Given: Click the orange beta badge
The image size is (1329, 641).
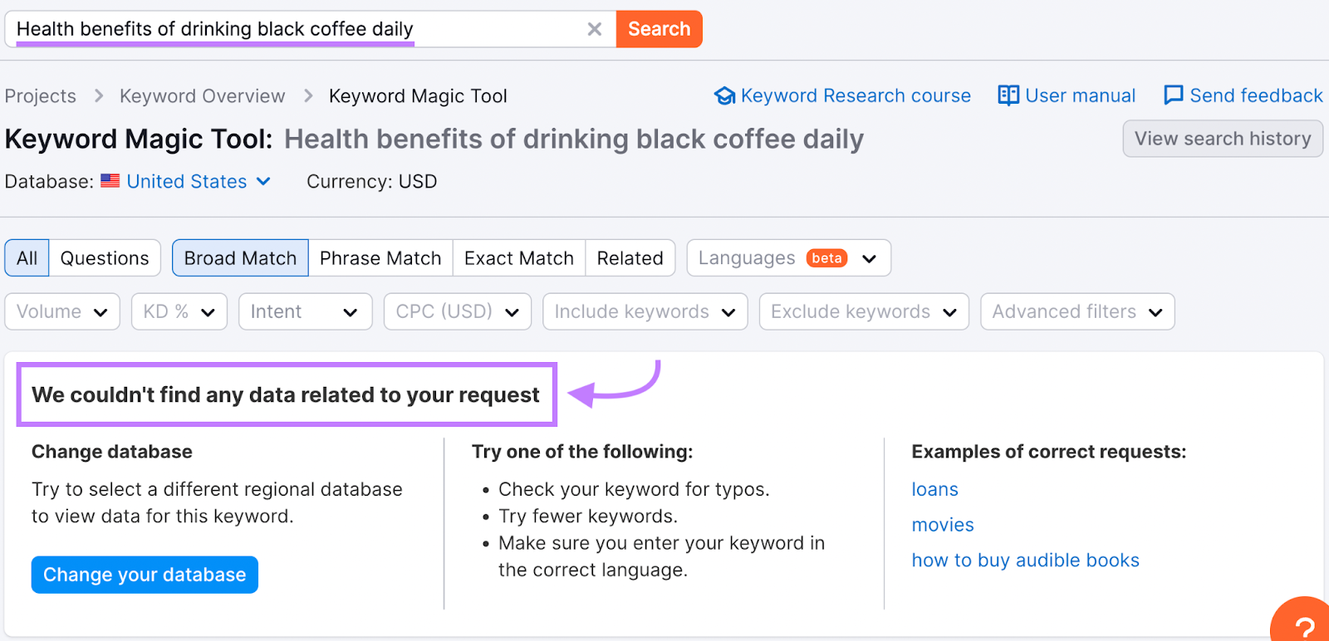Looking at the screenshot, I should coord(826,258).
